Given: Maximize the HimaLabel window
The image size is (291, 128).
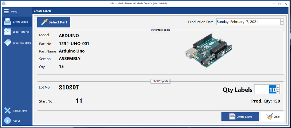Looking at the screenshot, I should point(280,4).
